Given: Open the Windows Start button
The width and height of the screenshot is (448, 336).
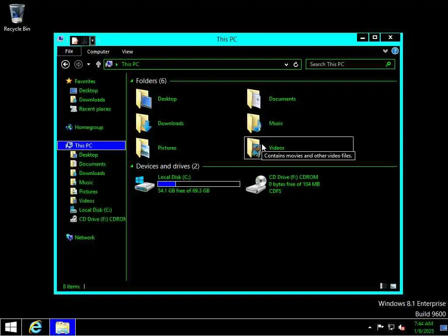Looking at the screenshot, I should 11,327.
